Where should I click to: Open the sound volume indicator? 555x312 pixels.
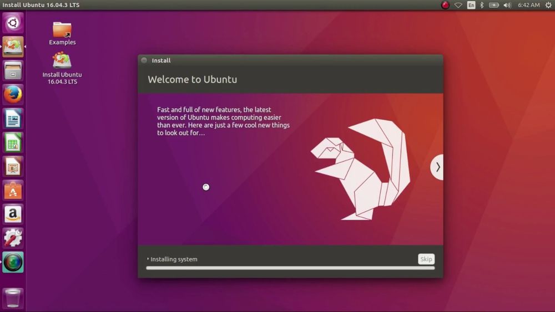pos(507,5)
